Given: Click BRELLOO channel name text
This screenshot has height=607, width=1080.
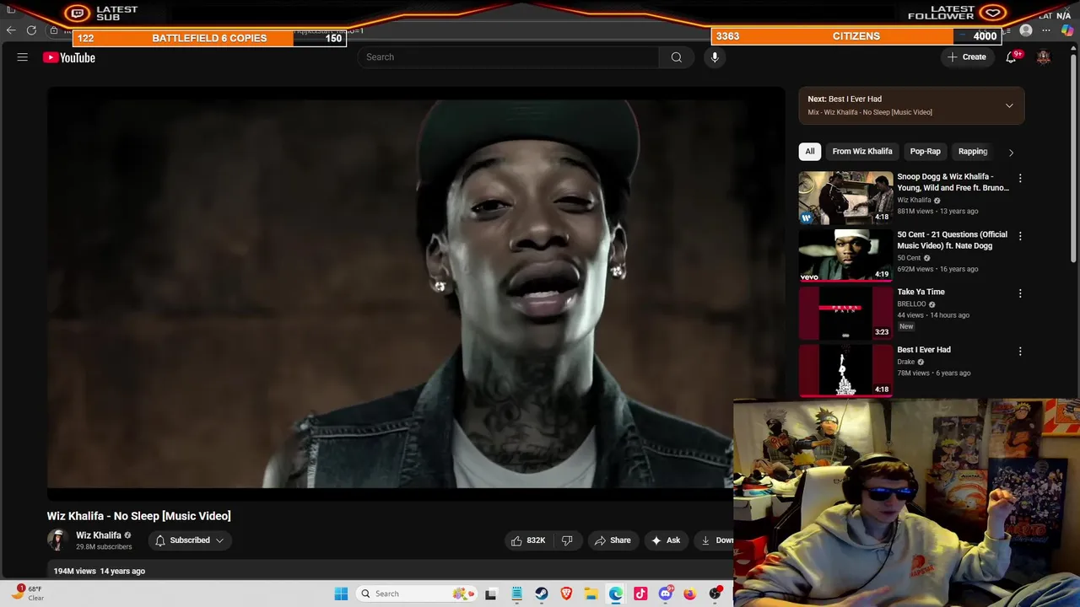Looking at the screenshot, I should (911, 304).
